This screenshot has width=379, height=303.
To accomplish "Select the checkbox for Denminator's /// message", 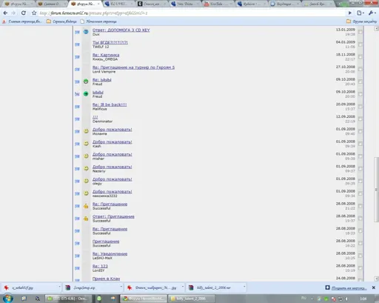I will [x=360, y=119].
